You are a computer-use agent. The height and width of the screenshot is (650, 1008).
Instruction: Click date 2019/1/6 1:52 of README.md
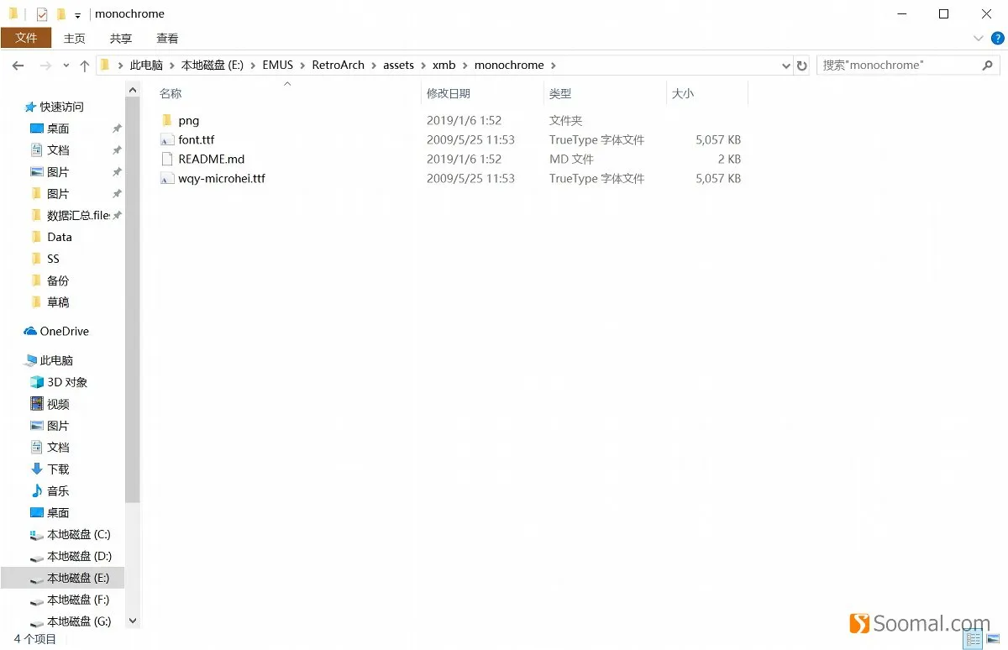click(x=464, y=159)
